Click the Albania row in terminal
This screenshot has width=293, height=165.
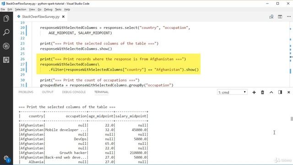coord(83,162)
